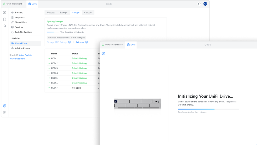Open the View Release Notes link

tap(17, 59)
